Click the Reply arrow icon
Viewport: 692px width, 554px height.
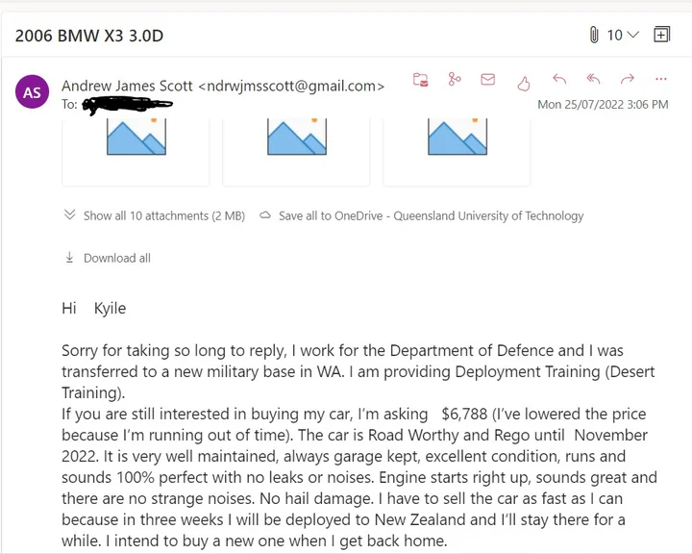[559, 80]
